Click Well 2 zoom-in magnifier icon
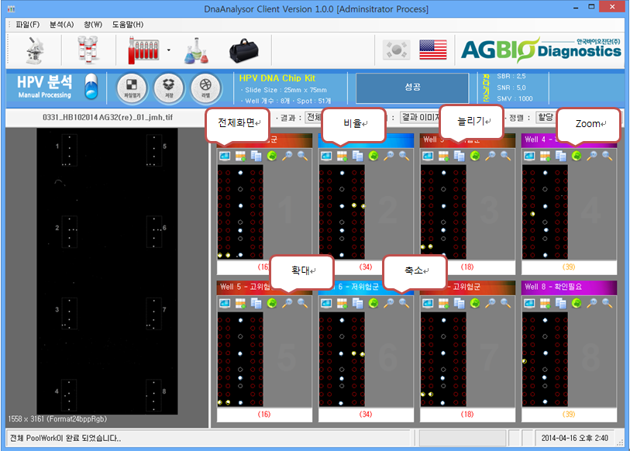630x451 pixels. pos(389,156)
